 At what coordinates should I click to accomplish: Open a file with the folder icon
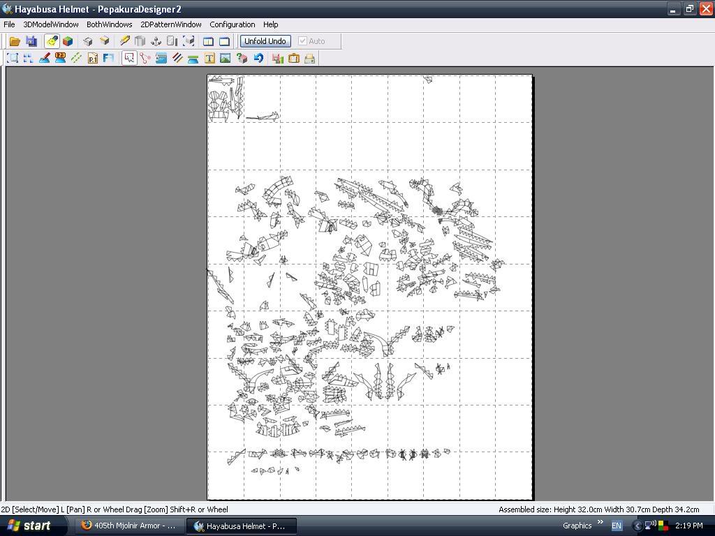15,41
